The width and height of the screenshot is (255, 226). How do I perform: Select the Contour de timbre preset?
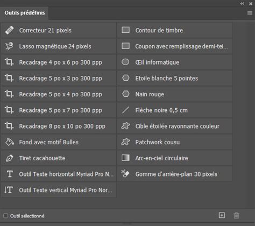click(x=175, y=30)
